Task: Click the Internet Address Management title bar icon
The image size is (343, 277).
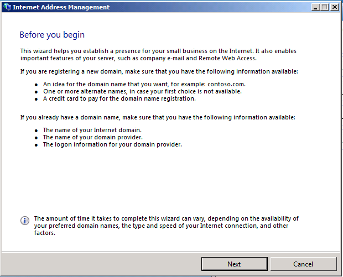Action: pos(6,7)
